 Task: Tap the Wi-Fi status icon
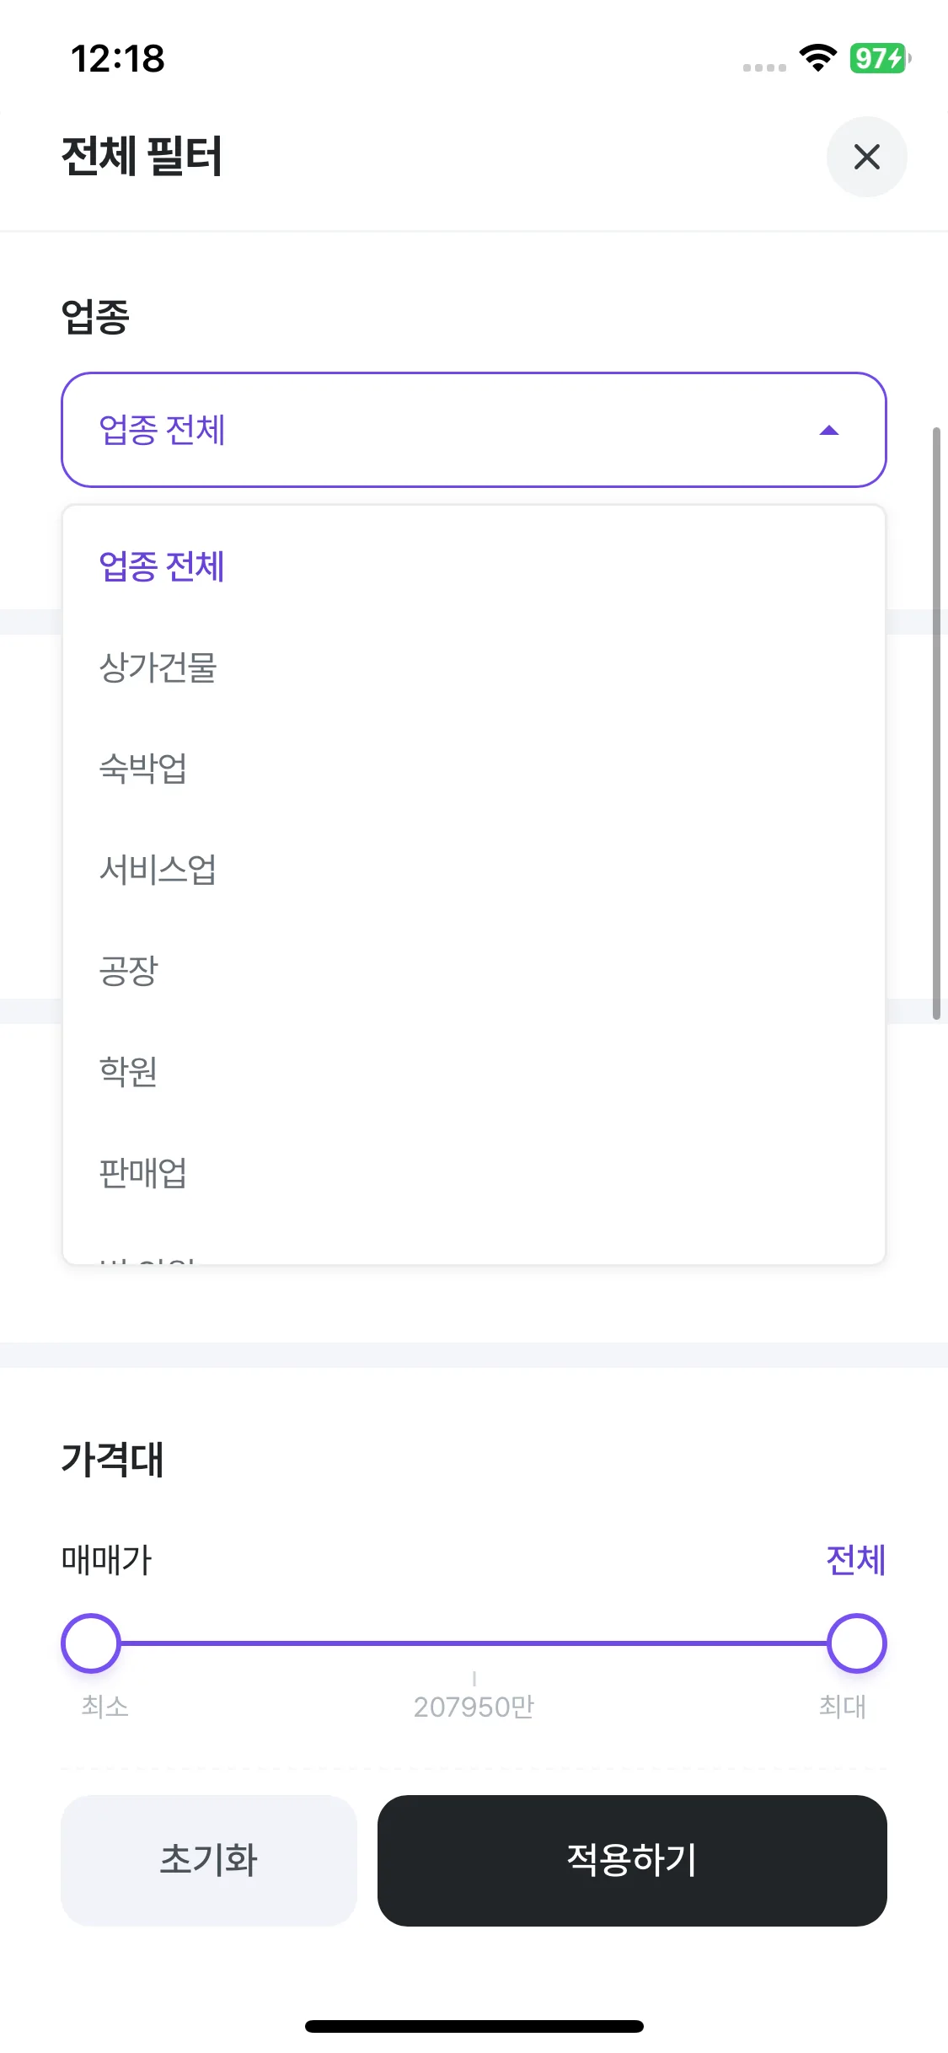(817, 58)
